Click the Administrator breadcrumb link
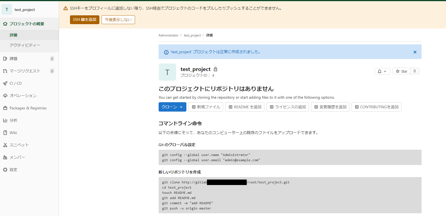The height and width of the screenshot is (216, 446). pyautogui.click(x=169, y=35)
